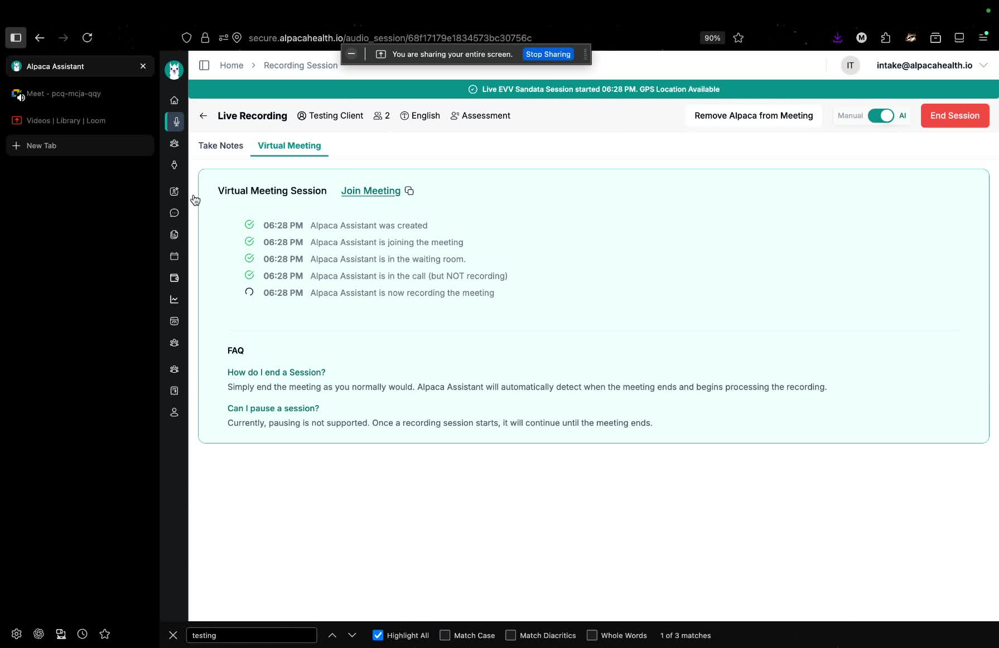Open the analytics chart icon in sidebar
This screenshot has width=999, height=648.
point(174,300)
